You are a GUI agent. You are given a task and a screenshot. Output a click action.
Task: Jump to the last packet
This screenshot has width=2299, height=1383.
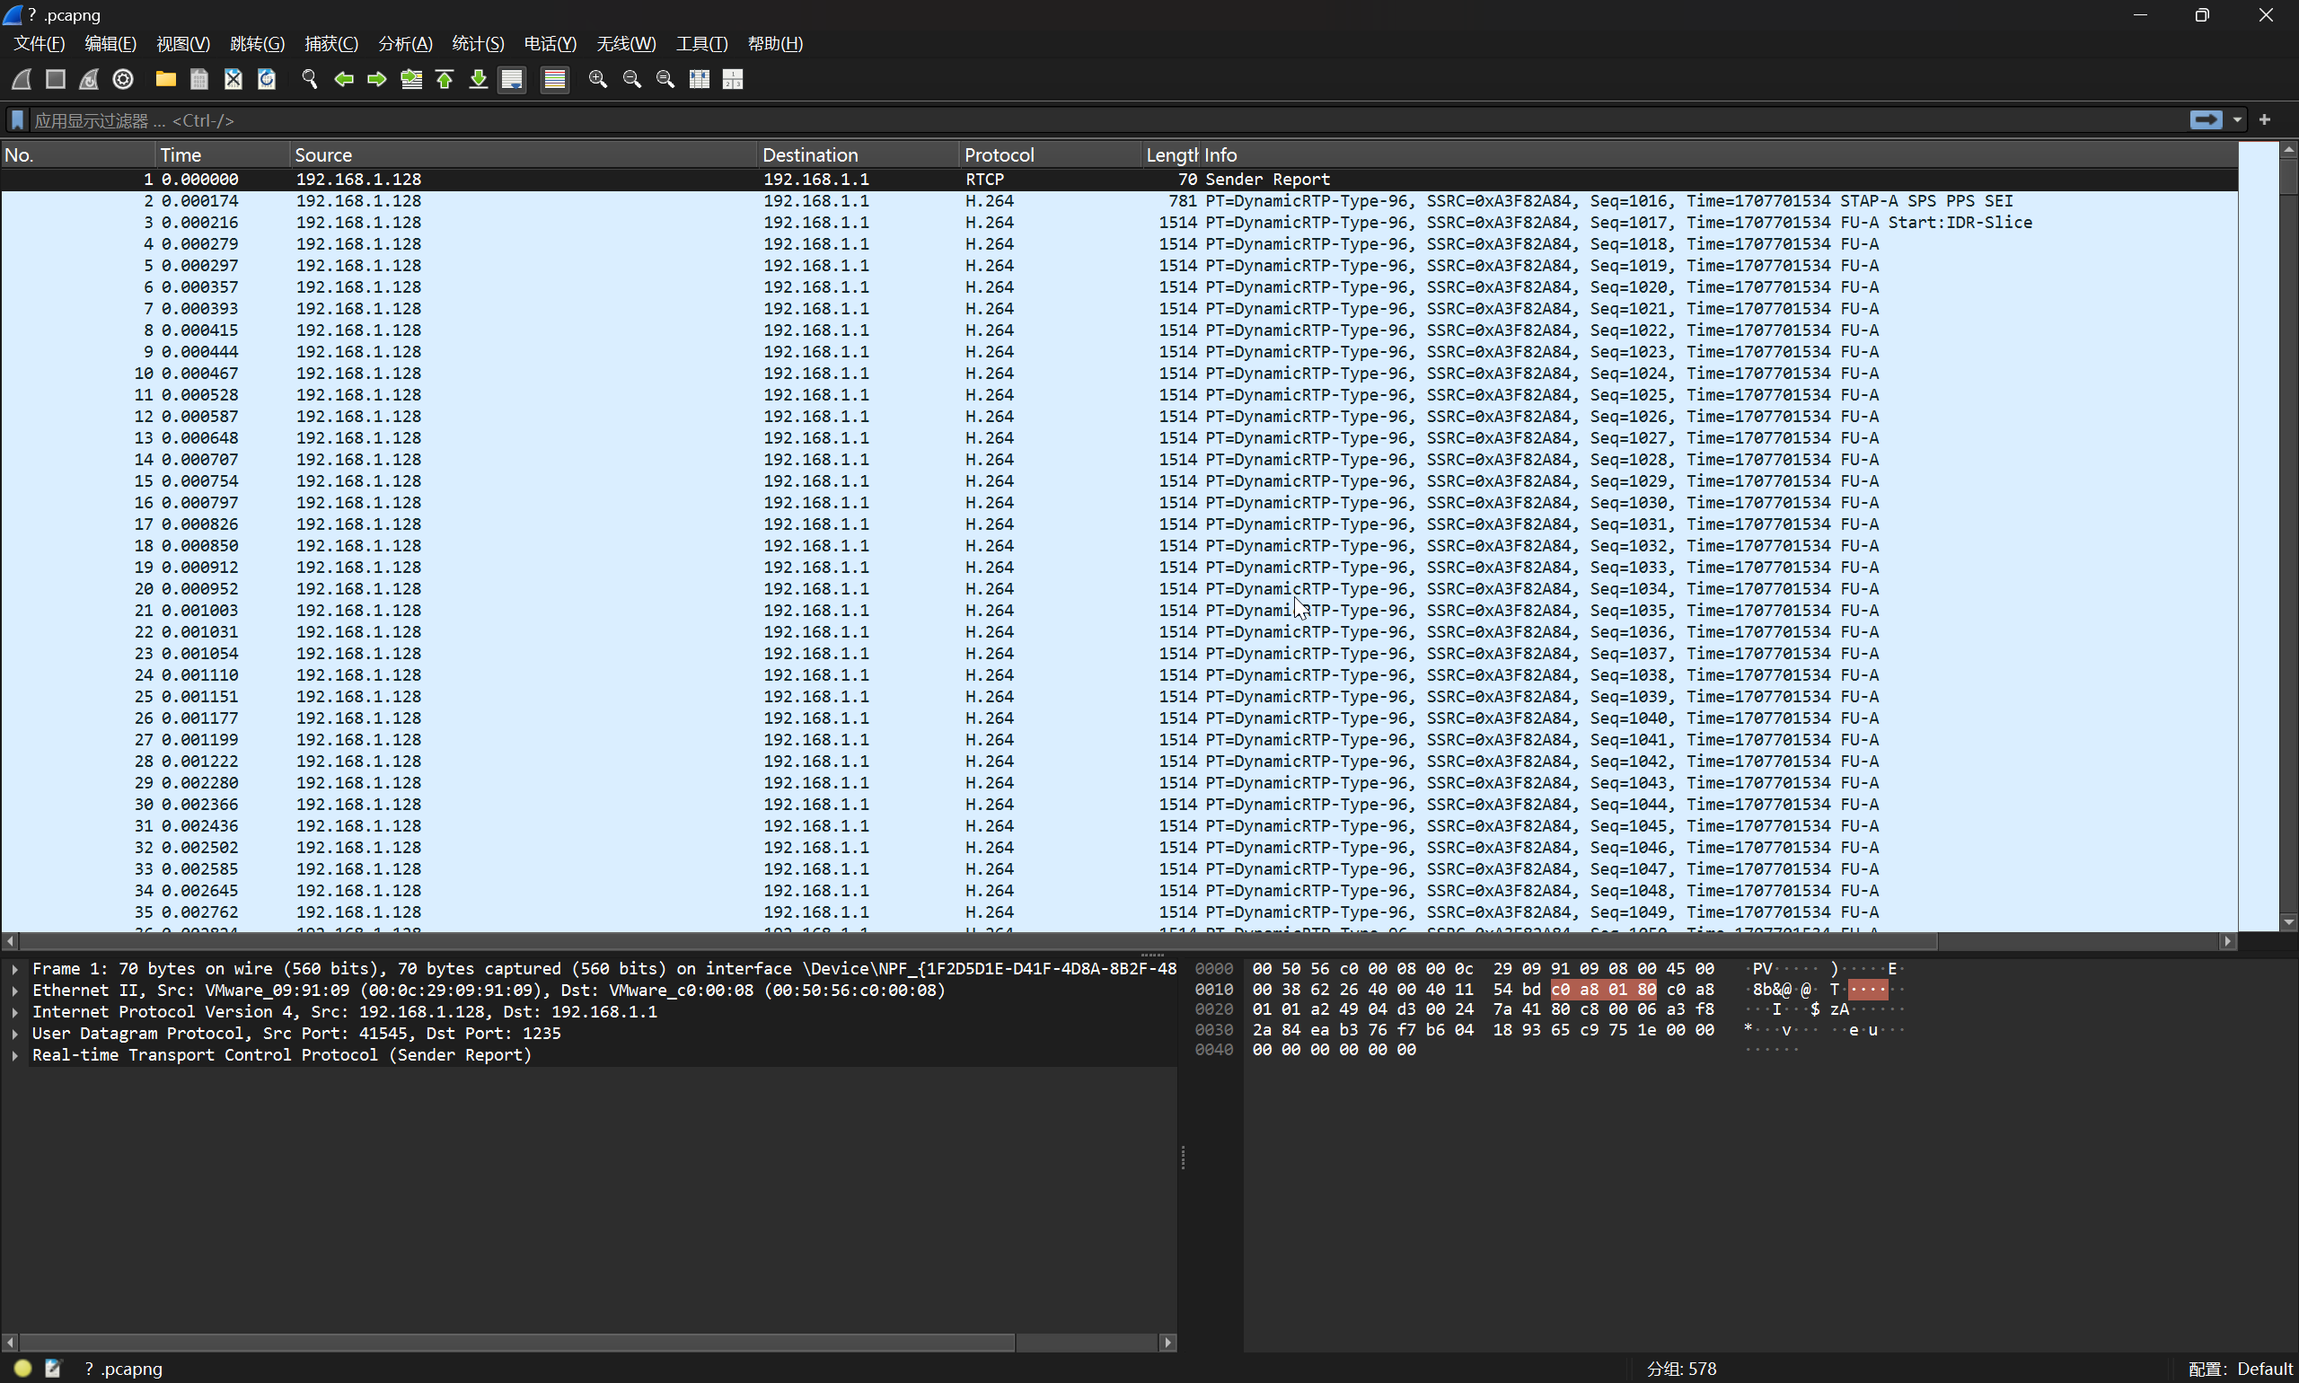[478, 79]
